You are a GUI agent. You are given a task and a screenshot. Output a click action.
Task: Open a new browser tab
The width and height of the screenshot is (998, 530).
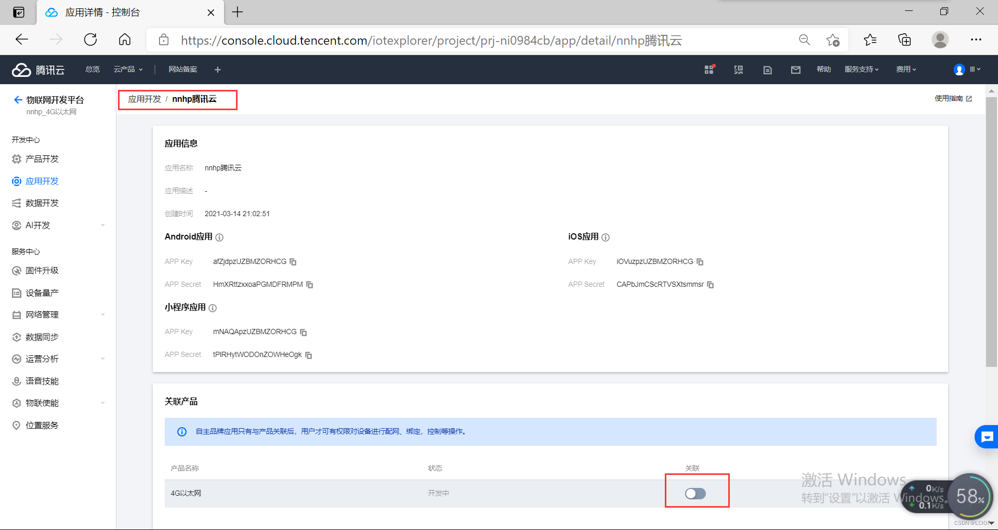tap(238, 12)
